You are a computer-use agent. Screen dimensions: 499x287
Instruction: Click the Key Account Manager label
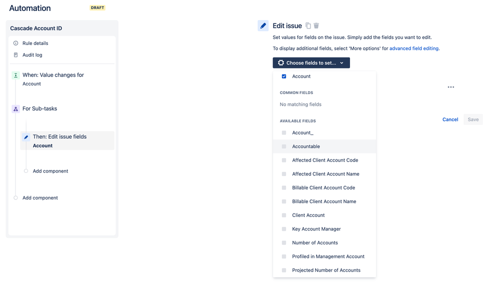[316, 229]
